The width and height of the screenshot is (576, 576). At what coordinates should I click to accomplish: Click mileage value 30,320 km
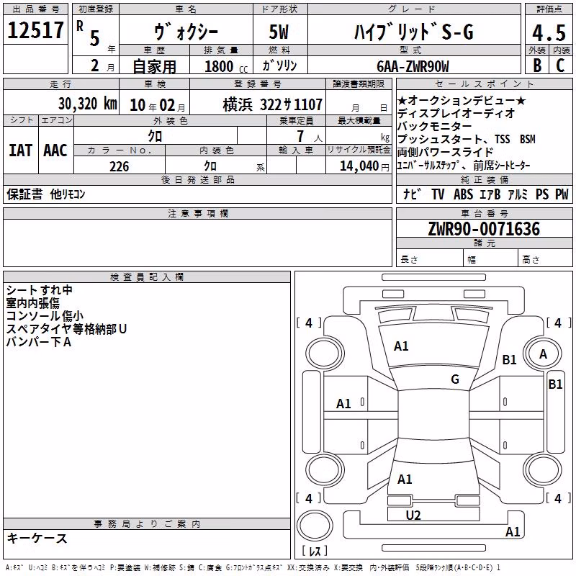click(x=88, y=104)
